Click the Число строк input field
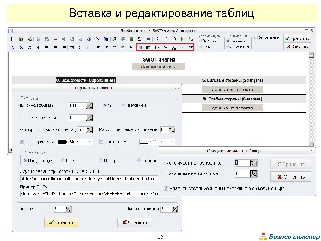The height and width of the screenshot is (241, 321). tap(59, 209)
